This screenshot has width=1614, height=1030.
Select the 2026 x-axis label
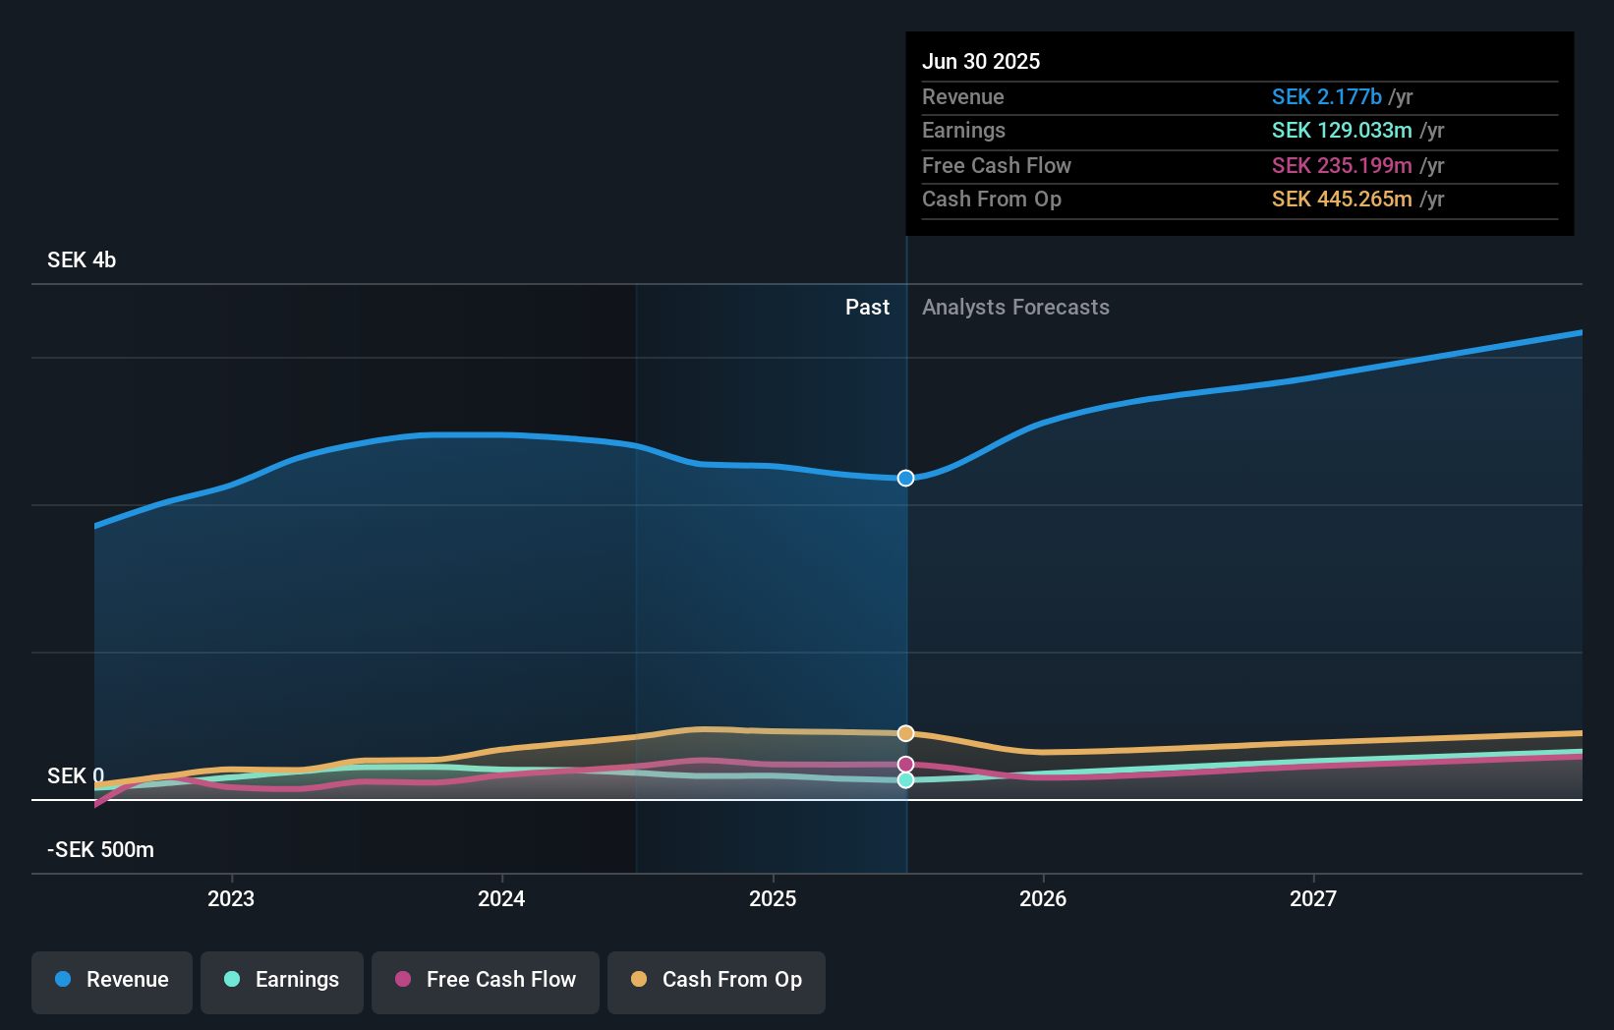1043,899
